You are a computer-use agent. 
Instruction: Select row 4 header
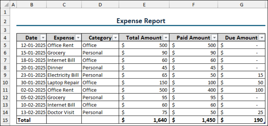click(5, 38)
